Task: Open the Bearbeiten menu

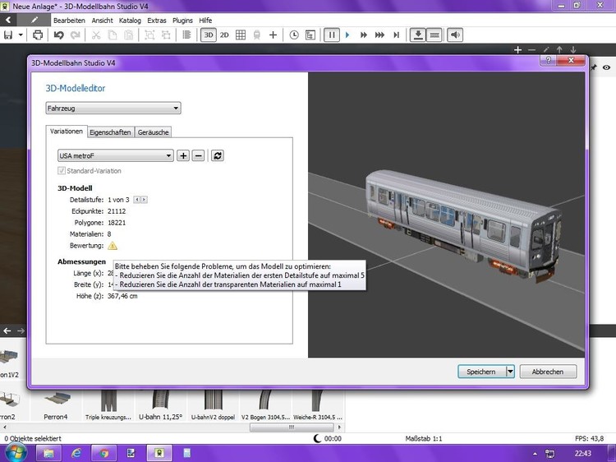Action: [x=69, y=21]
